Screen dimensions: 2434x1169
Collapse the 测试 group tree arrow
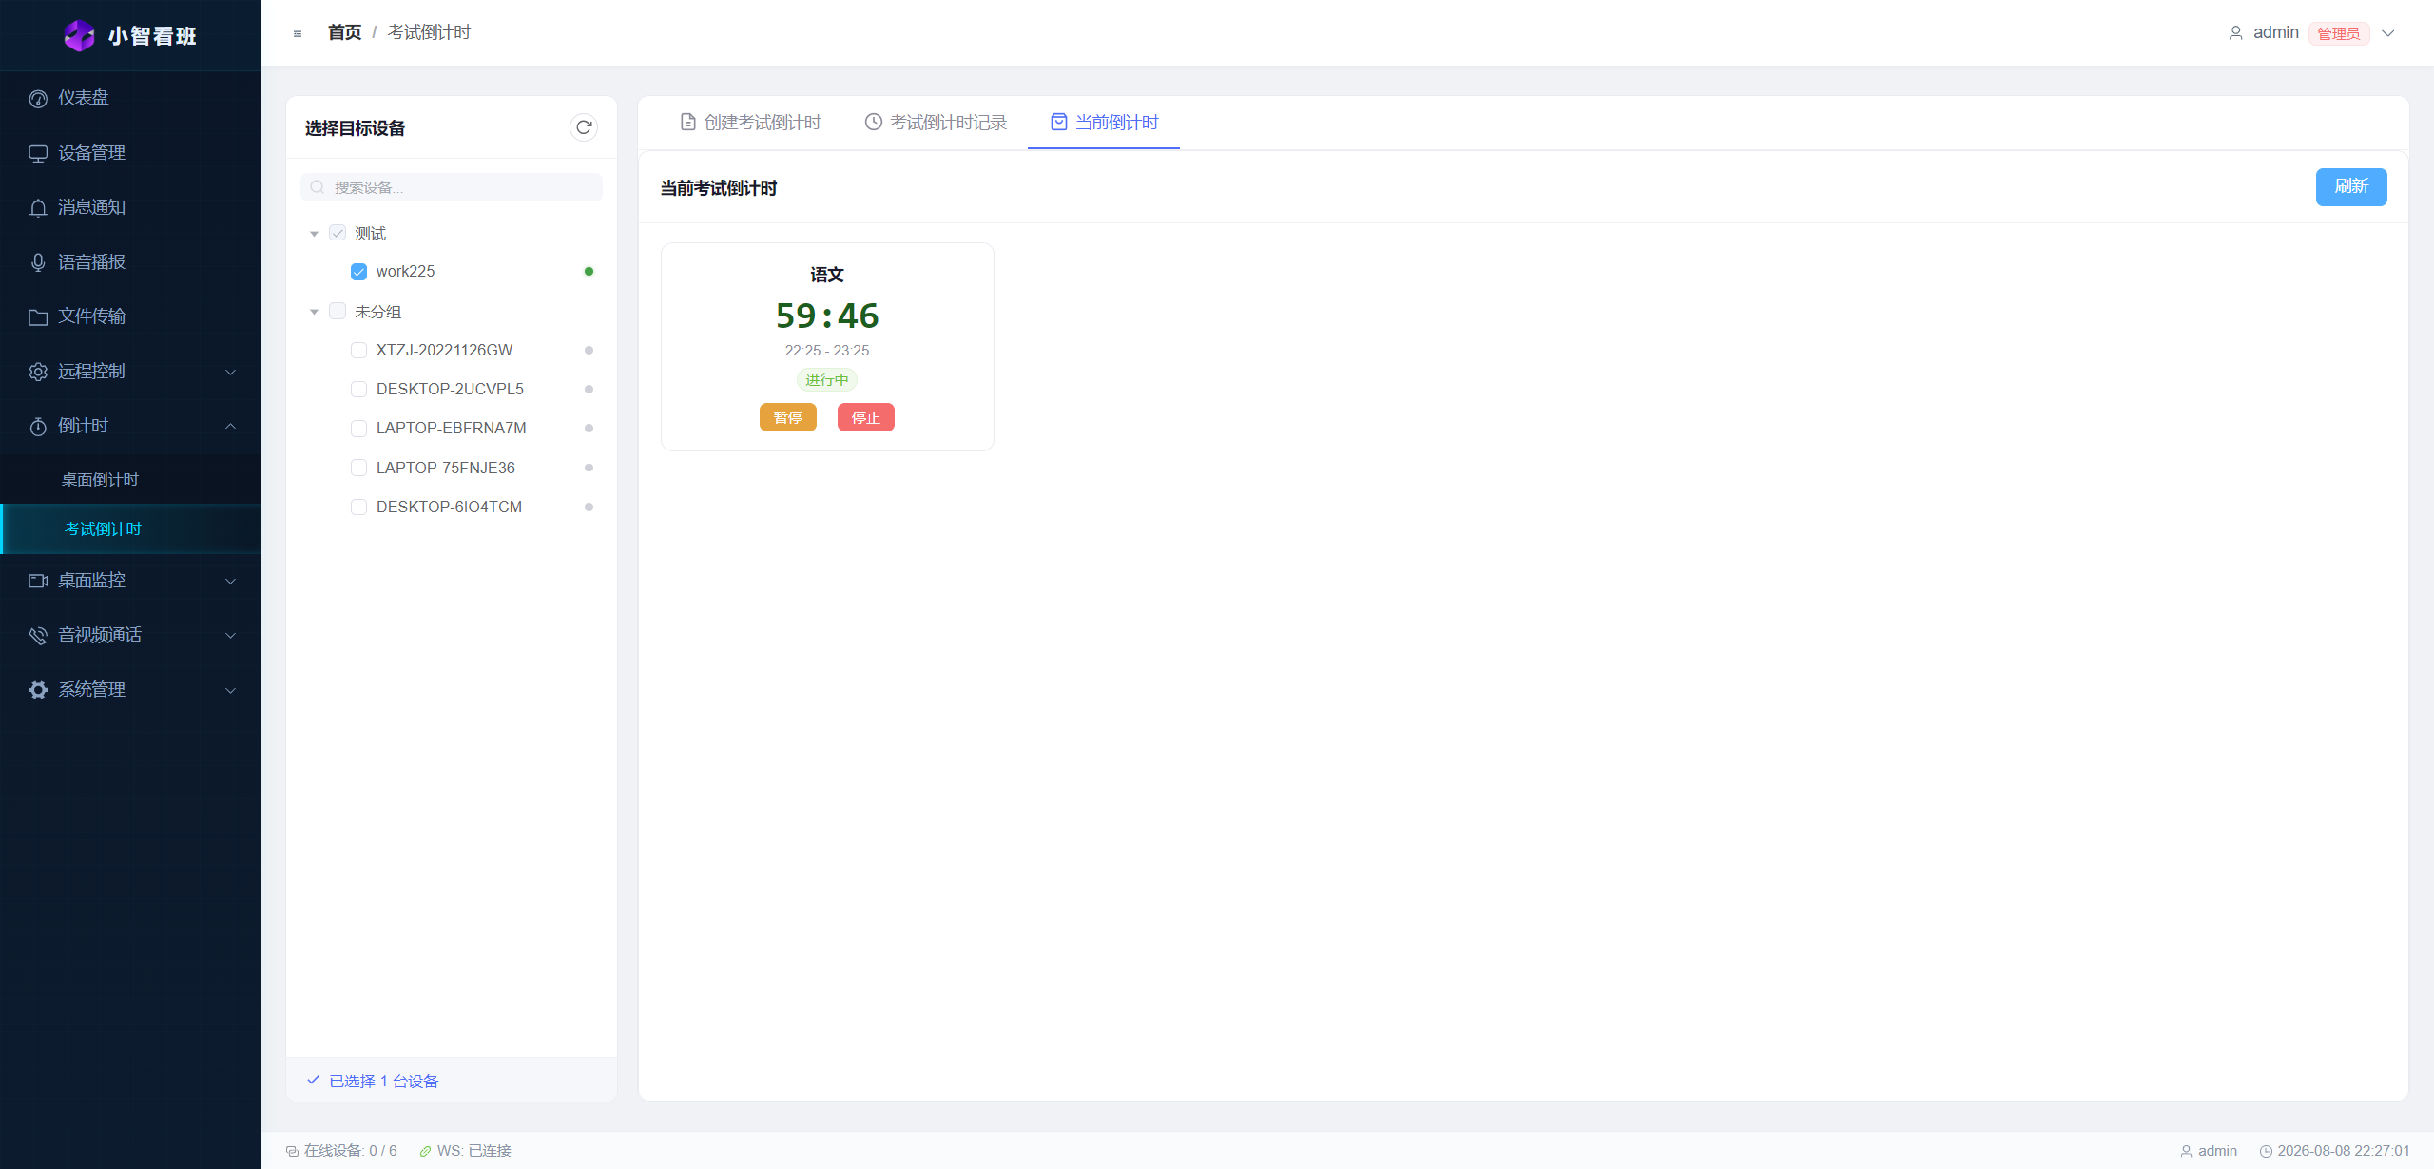pos(314,234)
